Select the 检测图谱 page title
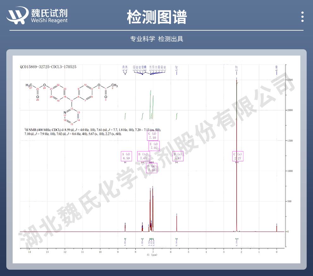This screenshot has width=313, height=276. pos(157,17)
